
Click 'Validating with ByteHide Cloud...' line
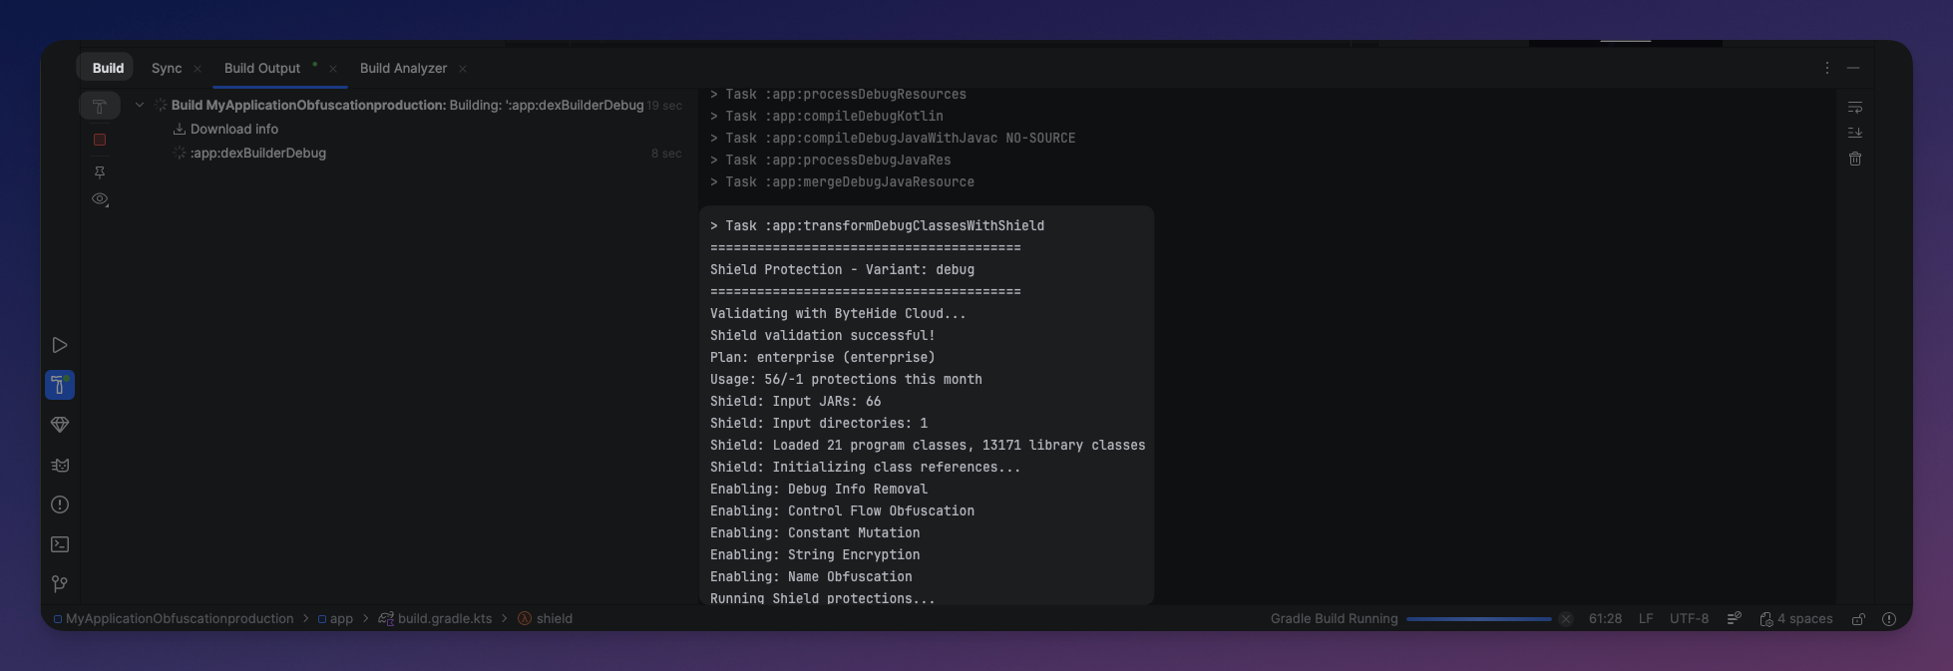point(838,313)
